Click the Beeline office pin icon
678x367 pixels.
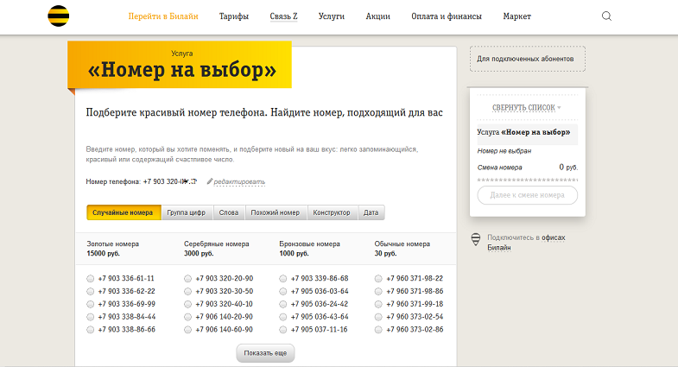pyautogui.click(x=476, y=239)
